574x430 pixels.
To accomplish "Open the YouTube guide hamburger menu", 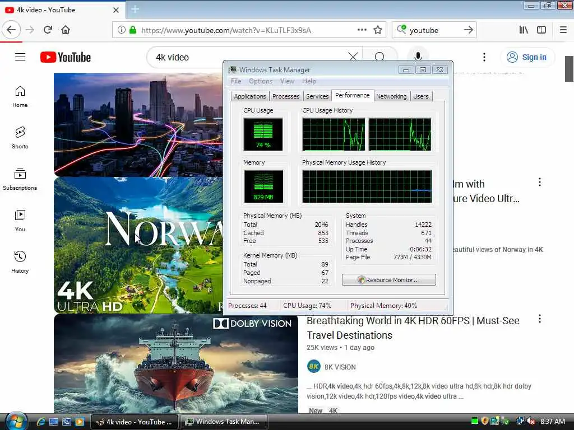I will point(20,57).
